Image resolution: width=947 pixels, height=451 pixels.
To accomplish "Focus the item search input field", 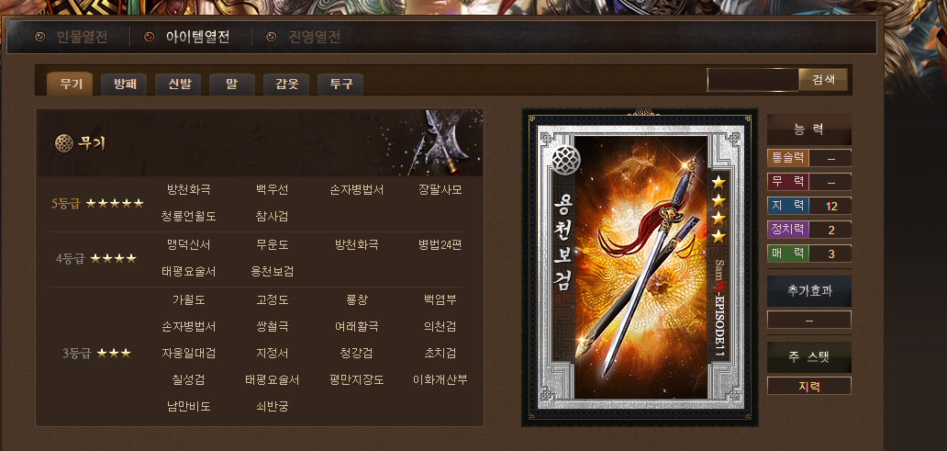I will pos(753,80).
